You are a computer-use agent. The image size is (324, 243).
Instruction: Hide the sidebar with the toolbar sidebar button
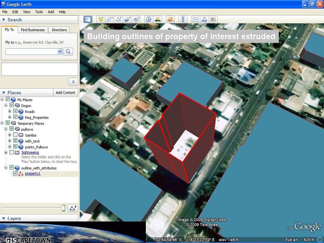88,20
